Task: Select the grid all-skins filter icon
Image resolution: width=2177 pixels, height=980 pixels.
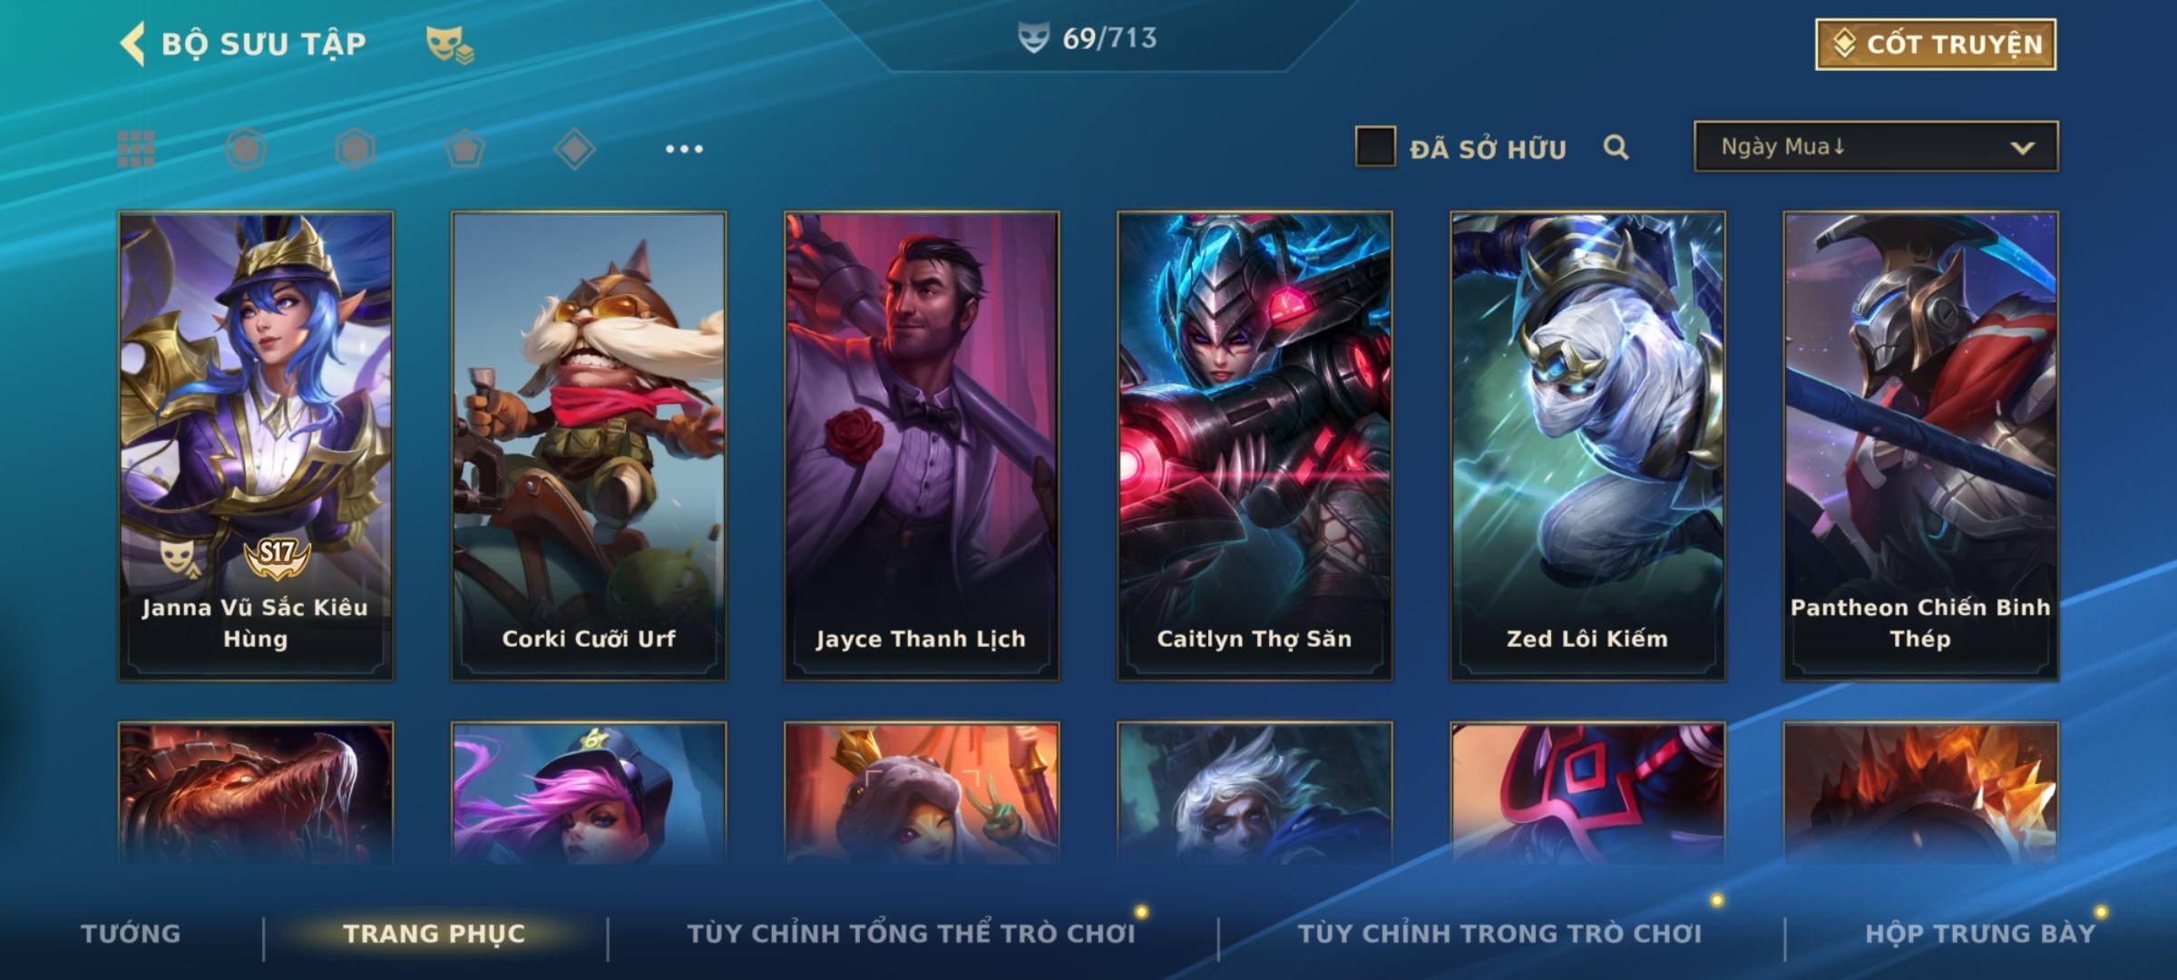Action: (x=136, y=149)
